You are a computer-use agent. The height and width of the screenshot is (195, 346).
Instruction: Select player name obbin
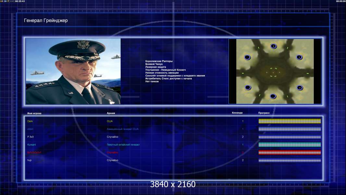pyautogui.click(x=30, y=129)
